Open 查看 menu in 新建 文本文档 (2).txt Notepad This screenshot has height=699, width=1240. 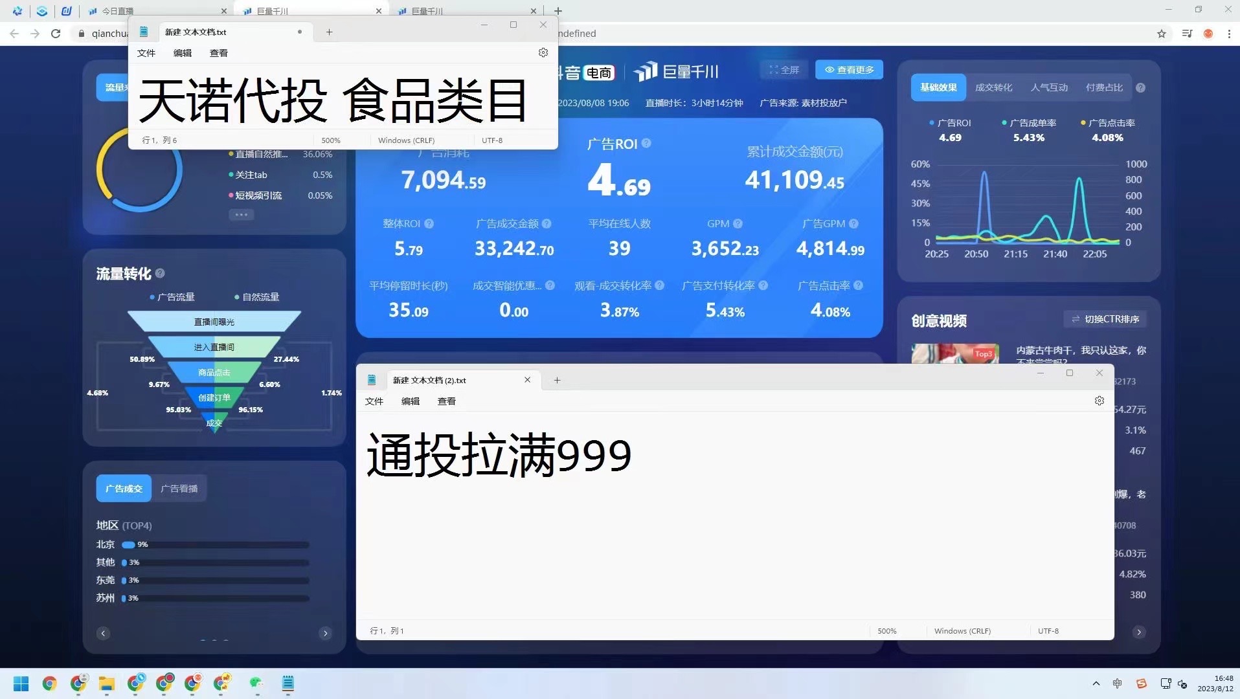[447, 401]
